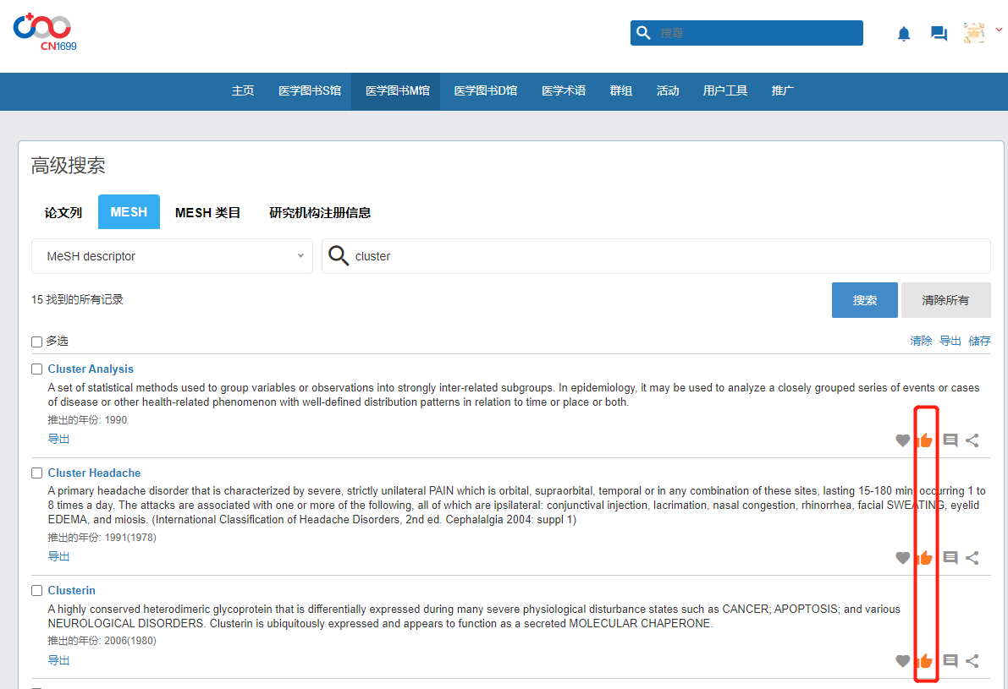
Task: Expand the MeSH descriptor dropdown
Action: tap(172, 256)
